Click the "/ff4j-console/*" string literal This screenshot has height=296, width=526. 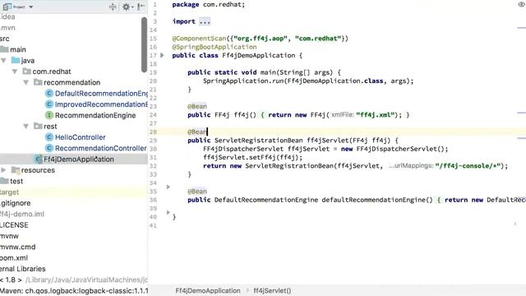[x=468, y=166]
